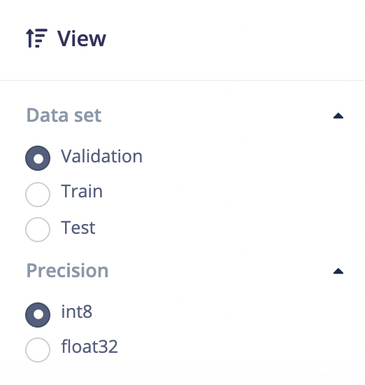Click the divider line below View header
This screenshot has width=365, height=385.
click(182, 80)
